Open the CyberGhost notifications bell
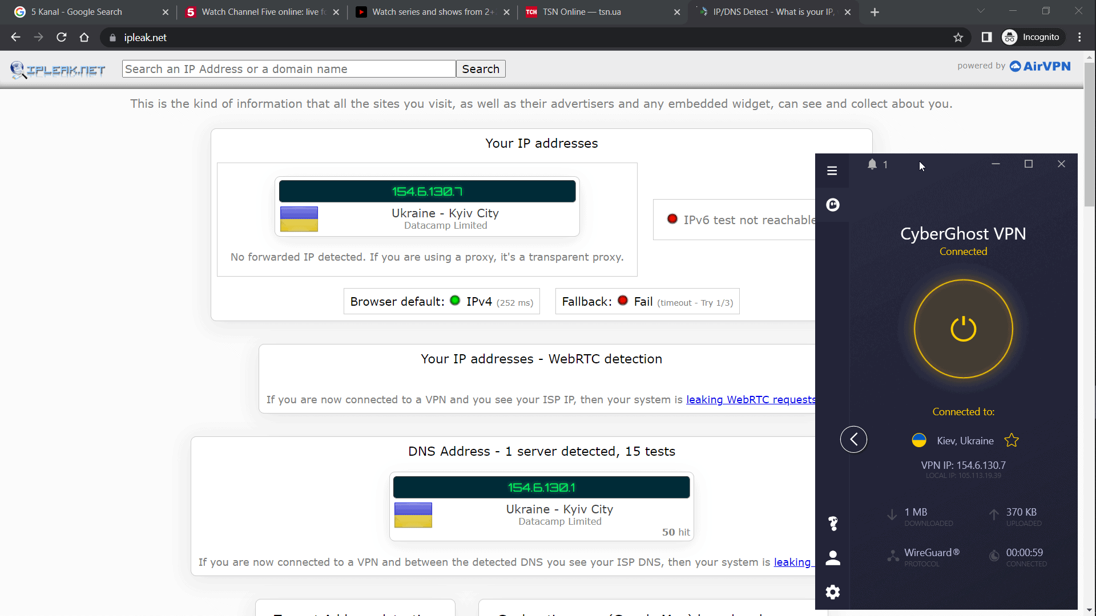The width and height of the screenshot is (1096, 616). (x=872, y=164)
